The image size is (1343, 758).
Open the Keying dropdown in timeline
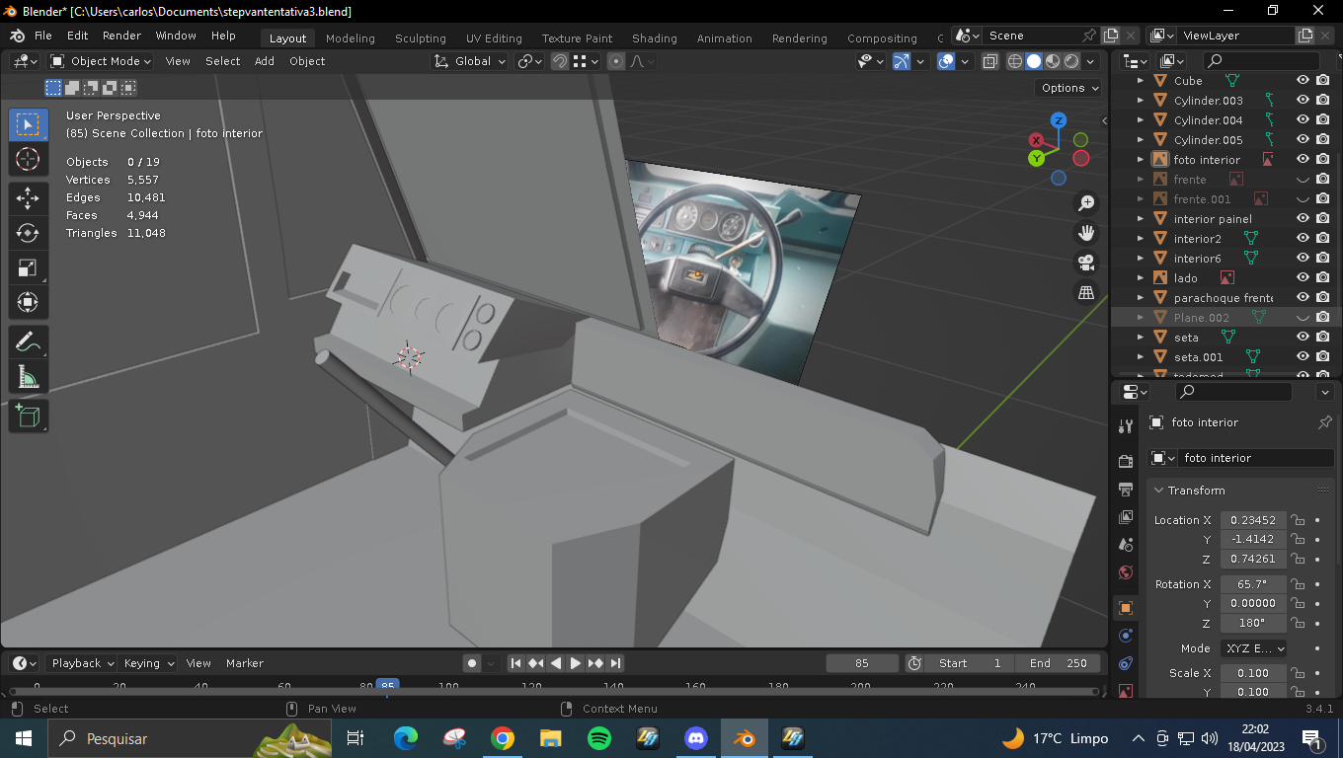149,663
